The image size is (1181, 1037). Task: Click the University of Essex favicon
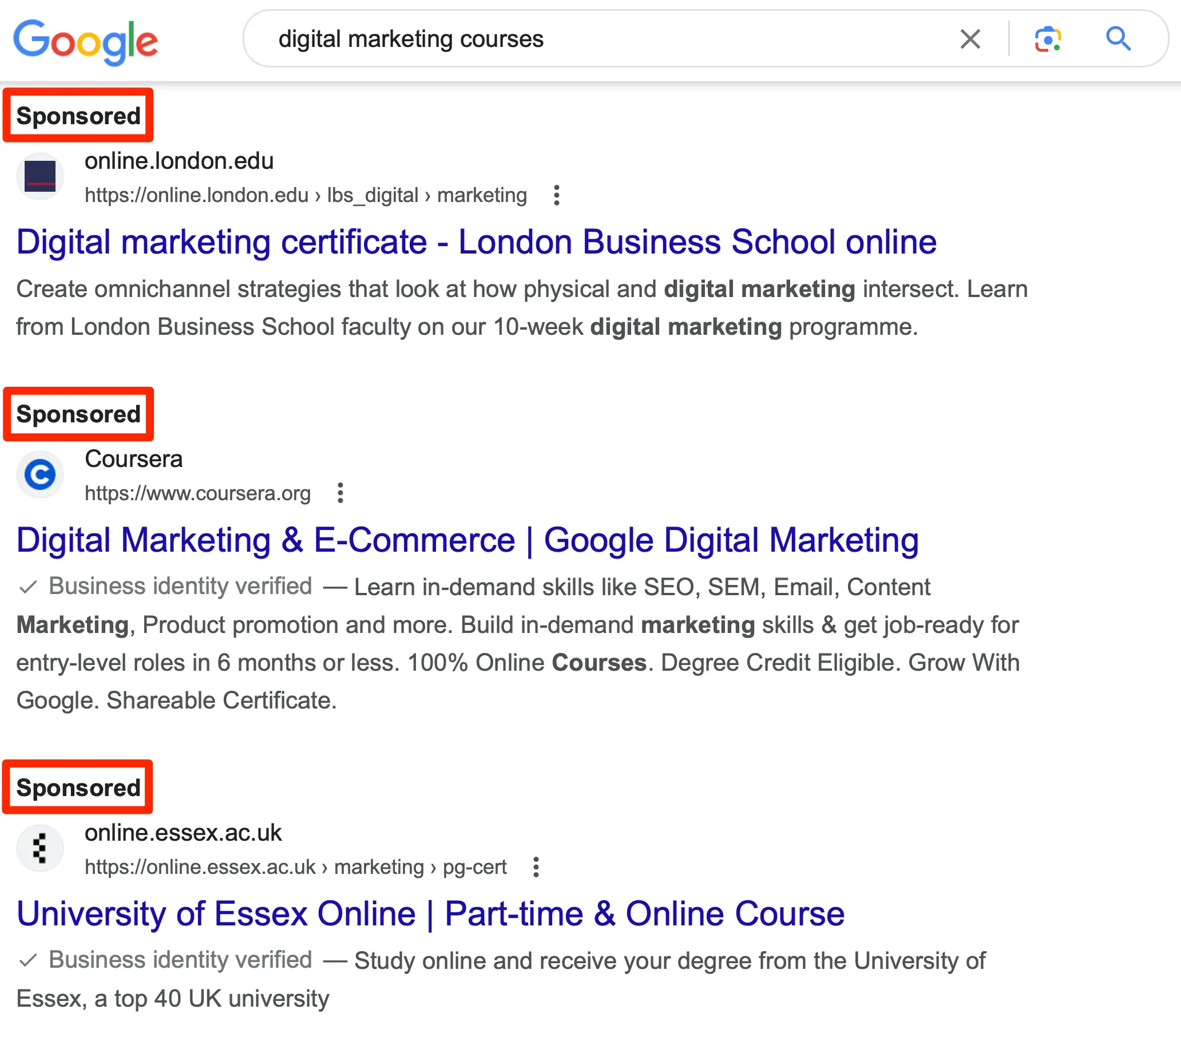click(x=40, y=848)
